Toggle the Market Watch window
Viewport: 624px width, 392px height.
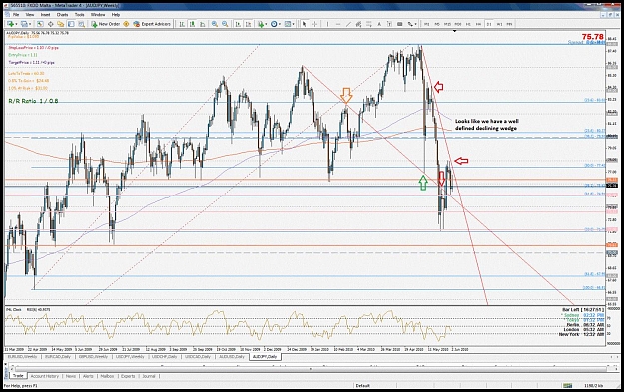coord(40,24)
